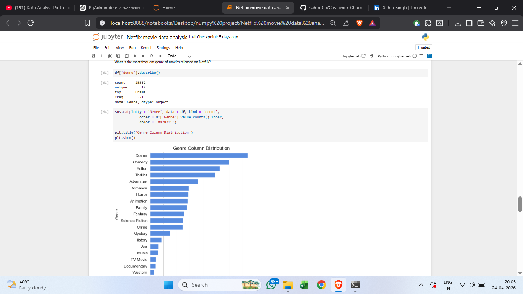The height and width of the screenshot is (294, 523).
Task: Open the Kernel menu
Action: tap(146, 48)
